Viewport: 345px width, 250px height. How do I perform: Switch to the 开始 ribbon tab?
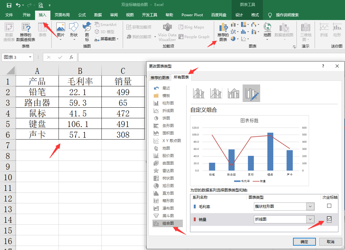26,15
